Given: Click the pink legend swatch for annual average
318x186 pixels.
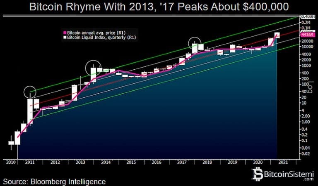Looking at the screenshot, I should coord(64,32).
